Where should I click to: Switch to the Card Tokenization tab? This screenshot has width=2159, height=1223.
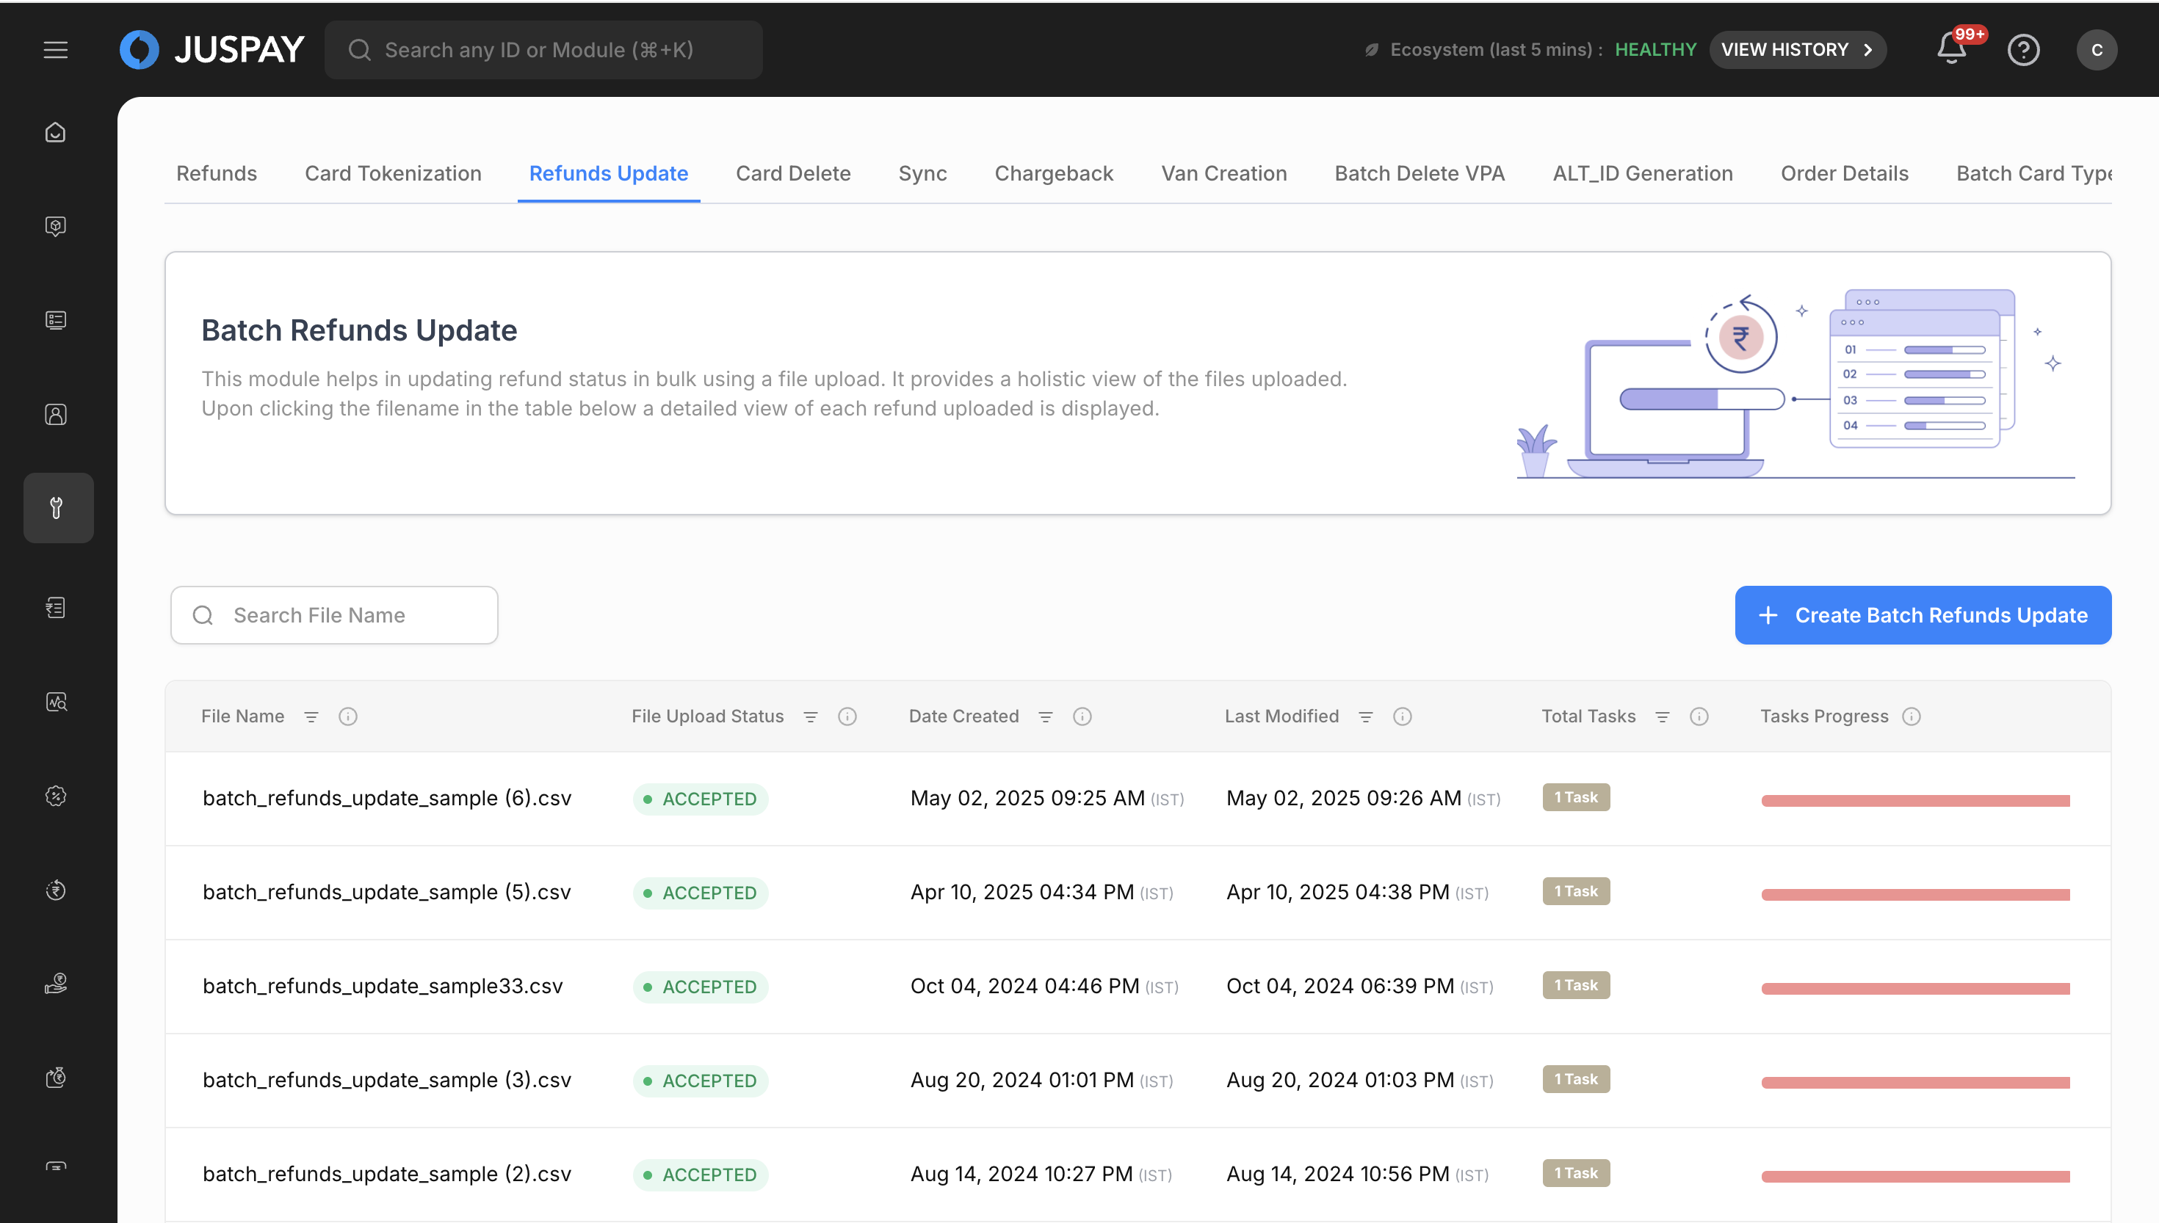[392, 173]
